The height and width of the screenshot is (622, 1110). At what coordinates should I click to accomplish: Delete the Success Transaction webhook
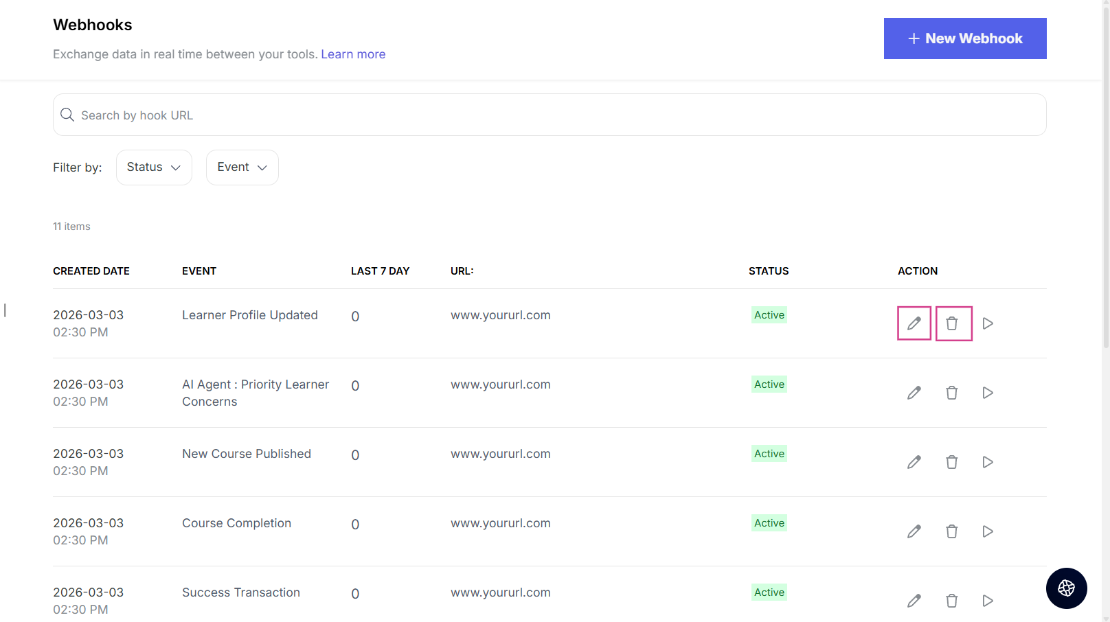click(952, 601)
